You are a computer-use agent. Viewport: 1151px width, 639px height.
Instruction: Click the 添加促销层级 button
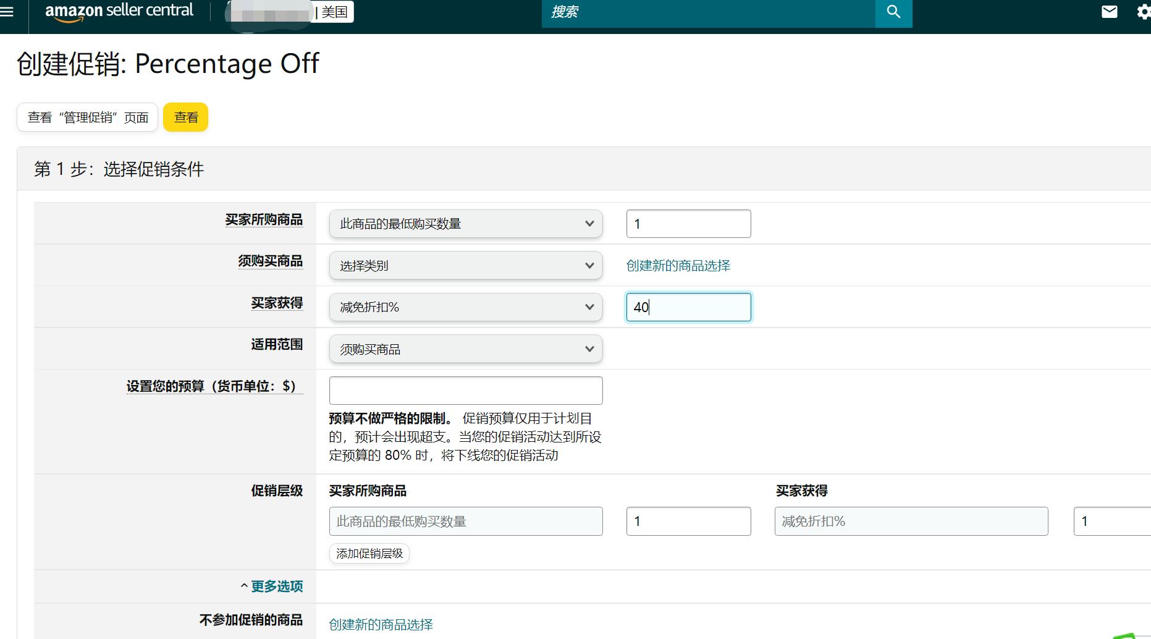pos(369,553)
